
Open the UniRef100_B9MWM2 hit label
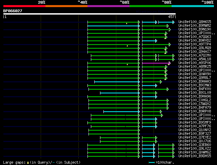click(x=195, y=26)
